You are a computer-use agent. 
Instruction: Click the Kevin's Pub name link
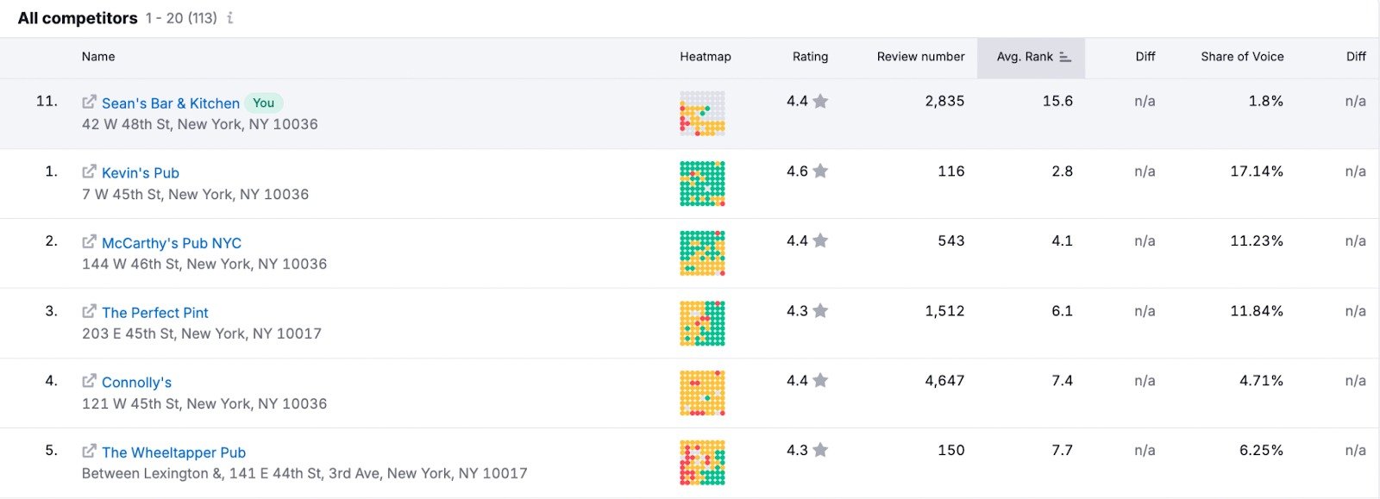(x=140, y=172)
